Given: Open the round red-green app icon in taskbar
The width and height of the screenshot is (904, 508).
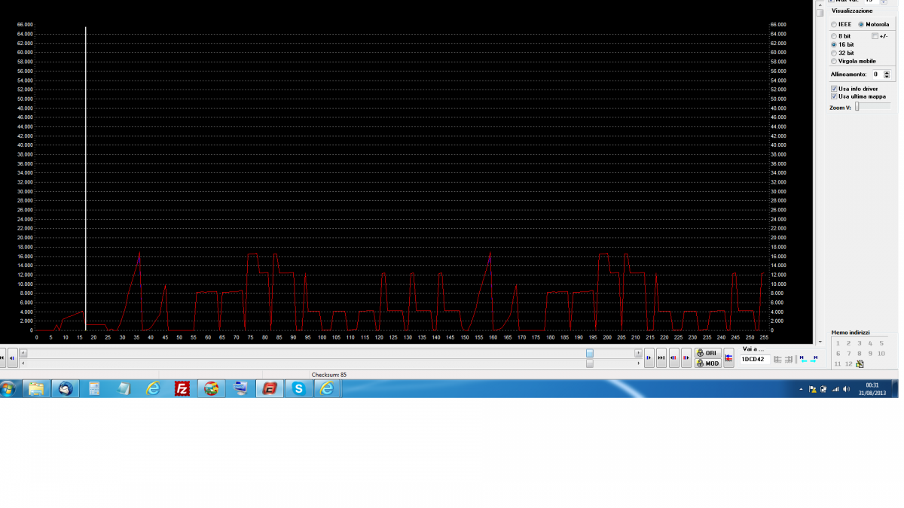Looking at the screenshot, I should click(x=211, y=388).
